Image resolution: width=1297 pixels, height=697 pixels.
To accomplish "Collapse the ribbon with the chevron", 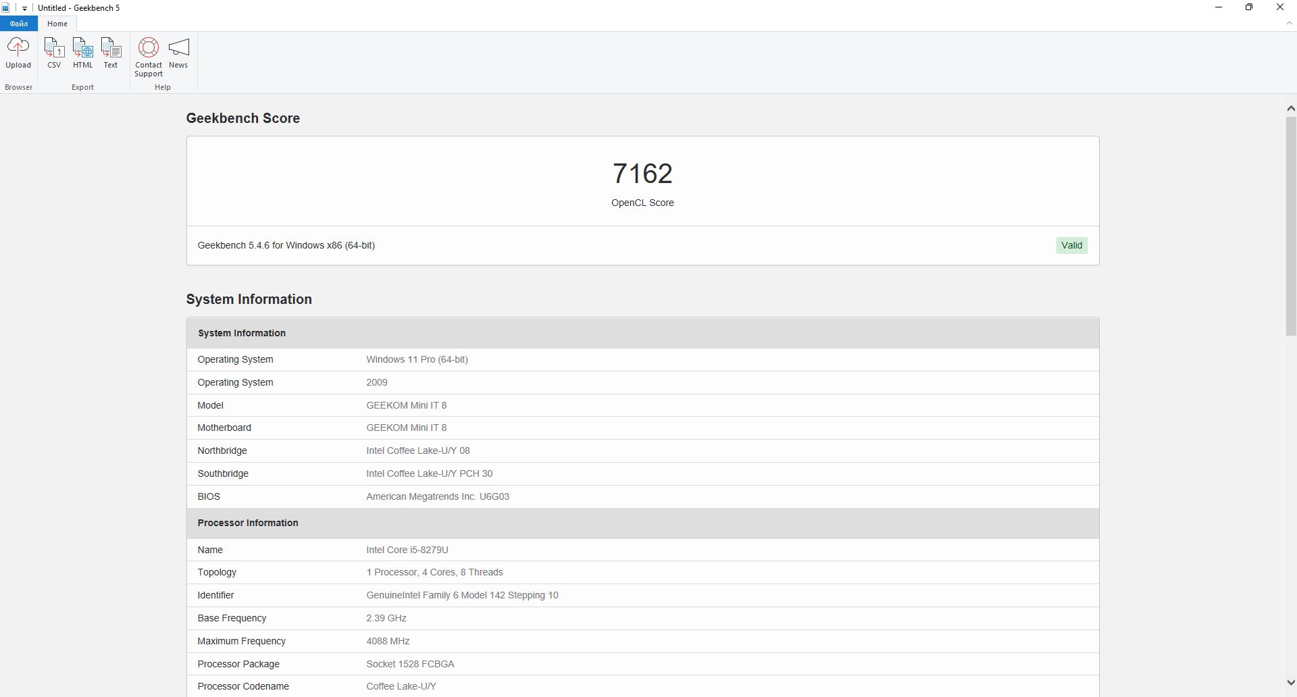I will pyautogui.click(x=1290, y=24).
